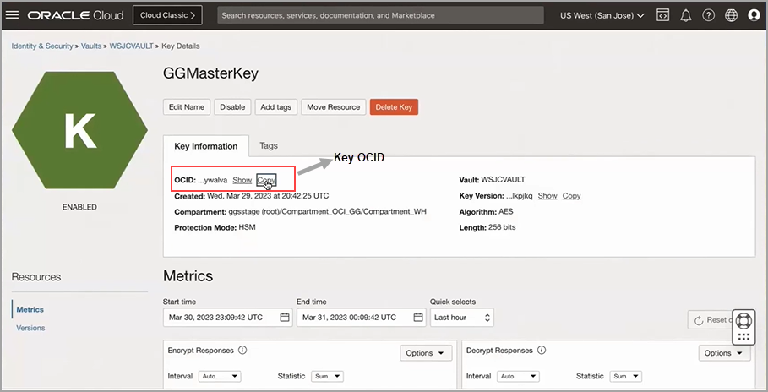Screen dimensions: 768x392
Task: Select the Key Information tab
Action: pyautogui.click(x=205, y=146)
